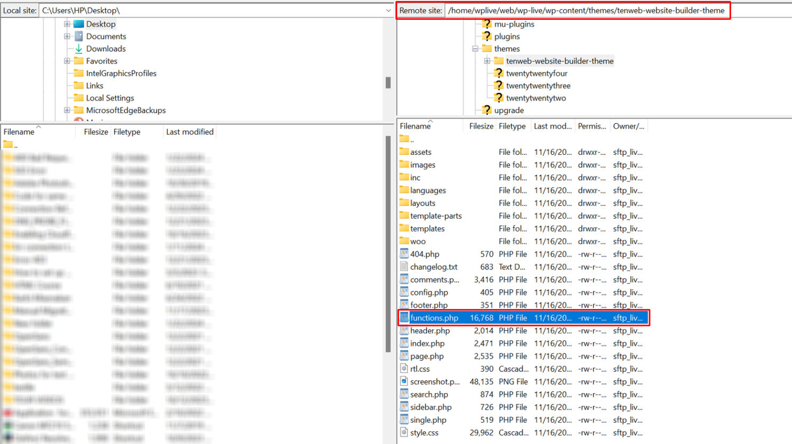Select the header.php file row
792x444 pixels.
(430, 330)
